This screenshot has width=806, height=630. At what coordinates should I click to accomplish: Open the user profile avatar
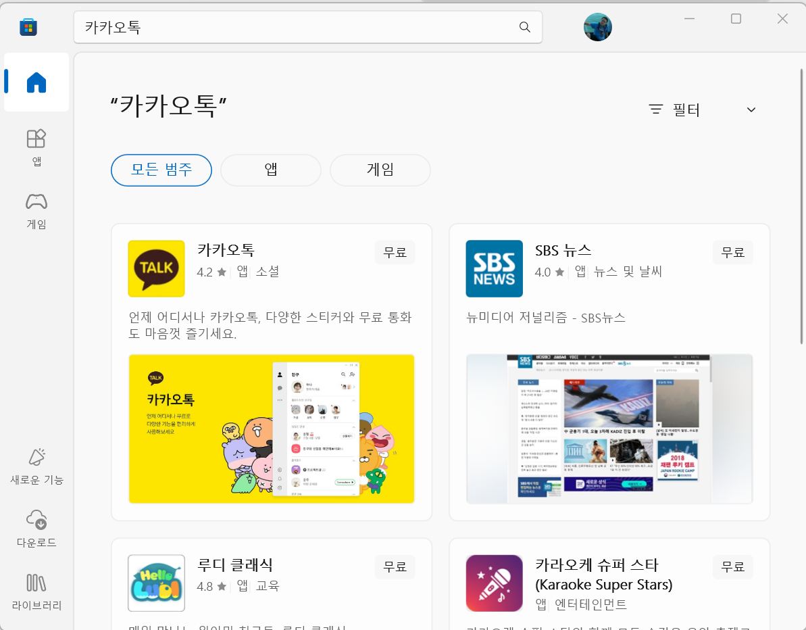pyautogui.click(x=598, y=27)
